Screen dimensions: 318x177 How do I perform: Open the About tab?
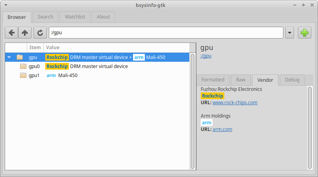[103, 17]
